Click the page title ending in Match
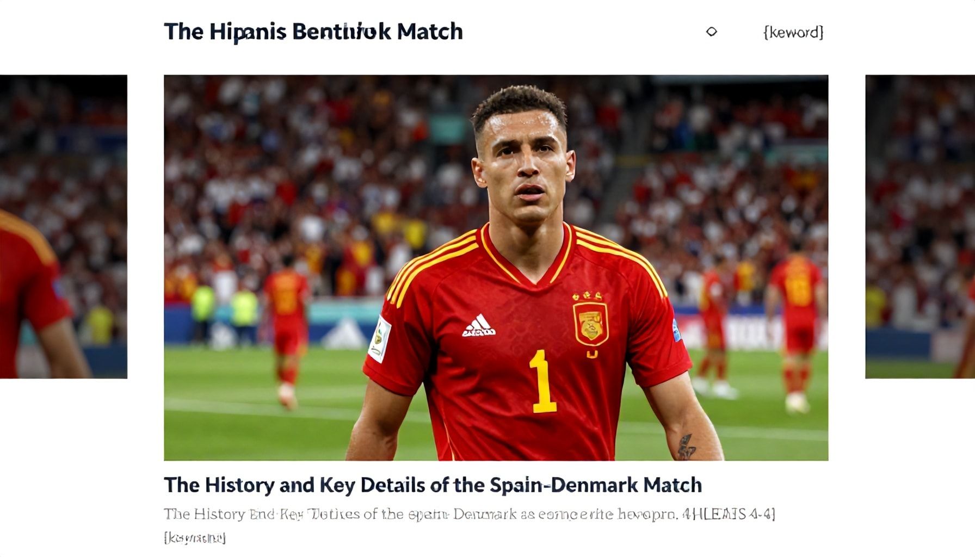 click(x=313, y=32)
